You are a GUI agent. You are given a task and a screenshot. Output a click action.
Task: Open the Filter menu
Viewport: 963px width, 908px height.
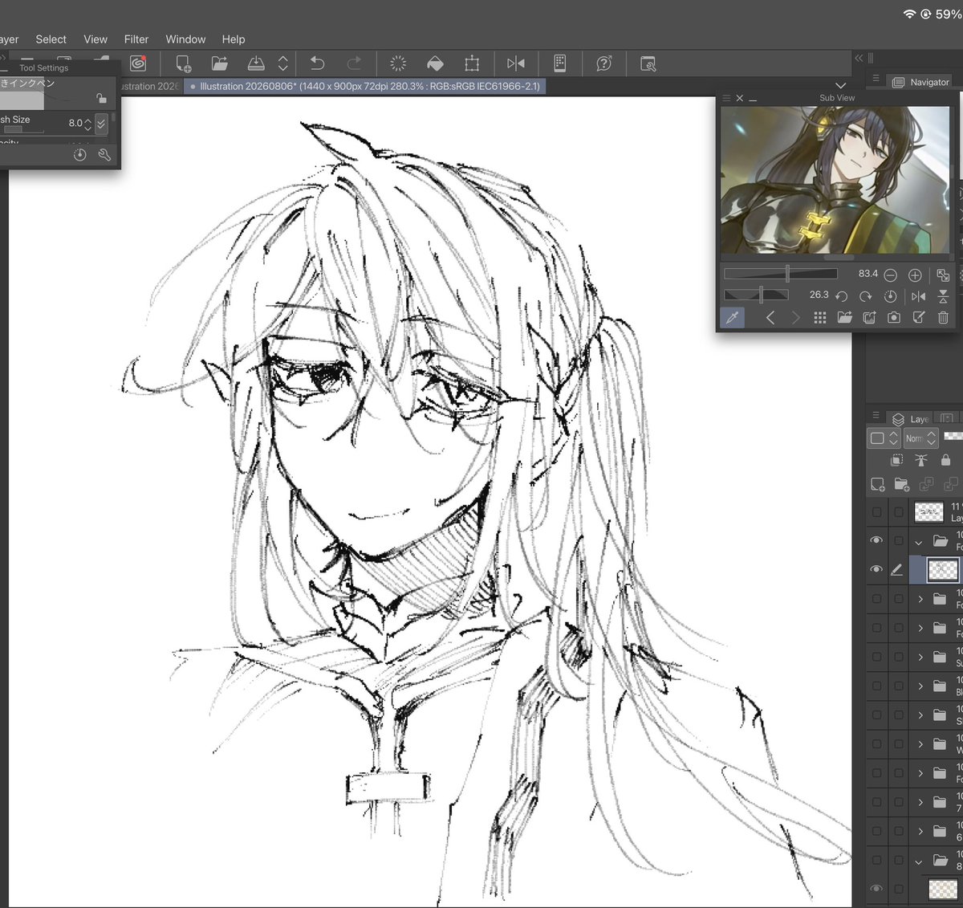136,39
